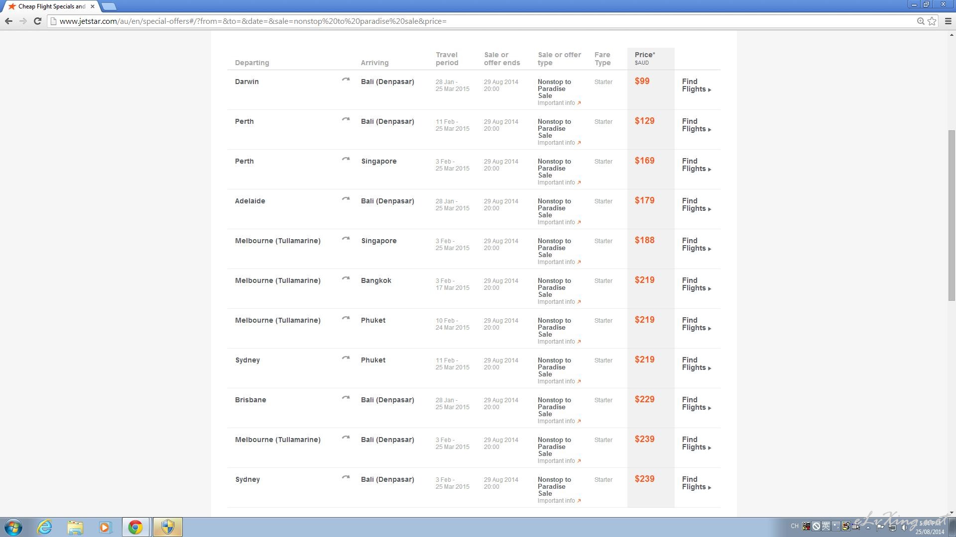Viewport: 956px width, 537px height.
Task: Click the return-trip arrow icon for Darwin row
Action: (346, 80)
